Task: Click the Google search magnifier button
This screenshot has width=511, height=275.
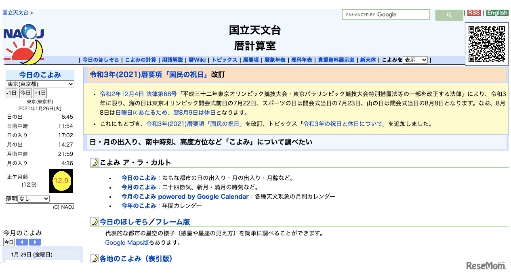Action: (449, 15)
